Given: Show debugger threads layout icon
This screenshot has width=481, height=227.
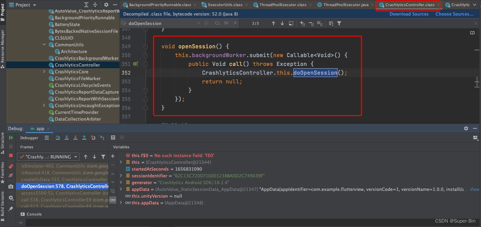Looking at the screenshot, I should pos(47,137).
